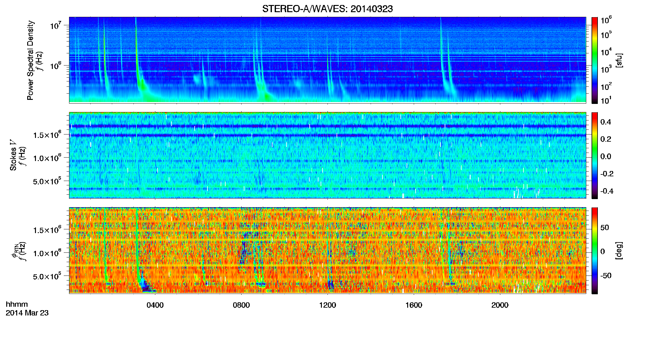This screenshot has width=655, height=337.
Task: Click the 10^4 label on sfu color bar
Action: coord(606,52)
